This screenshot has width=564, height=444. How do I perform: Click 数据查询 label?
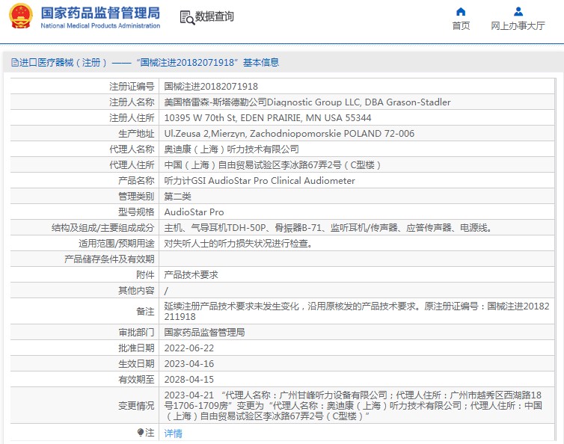coord(215,16)
